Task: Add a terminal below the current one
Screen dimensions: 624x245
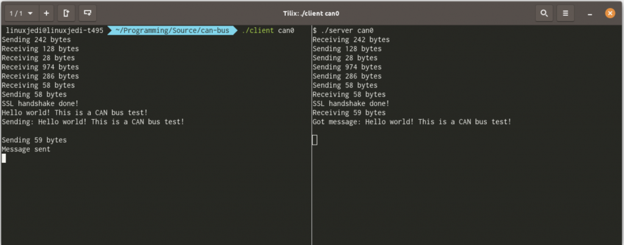Action: point(87,13)
